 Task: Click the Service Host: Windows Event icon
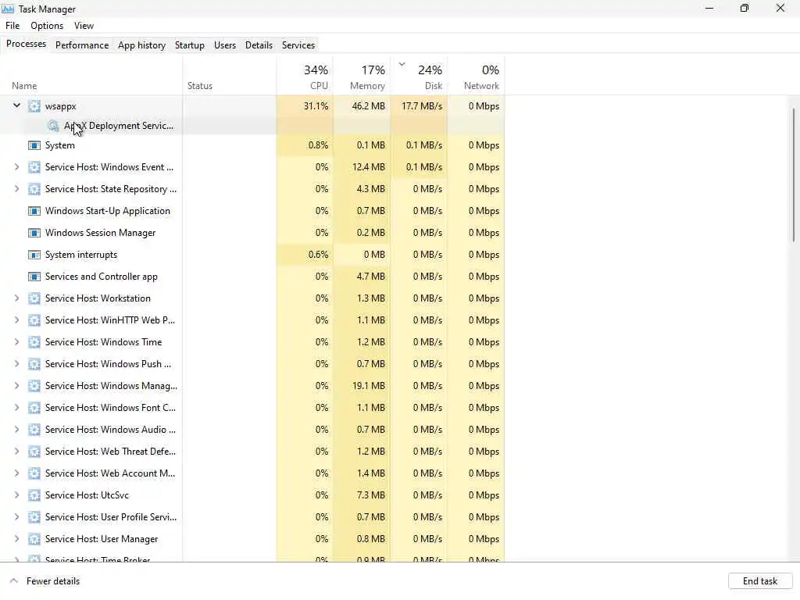click(34, 167)
